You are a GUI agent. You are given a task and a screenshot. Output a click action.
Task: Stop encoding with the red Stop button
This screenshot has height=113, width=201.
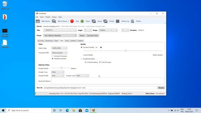pos(72,21)
